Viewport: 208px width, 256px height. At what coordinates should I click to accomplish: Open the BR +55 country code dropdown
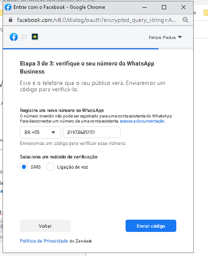[x=40, y=132]
